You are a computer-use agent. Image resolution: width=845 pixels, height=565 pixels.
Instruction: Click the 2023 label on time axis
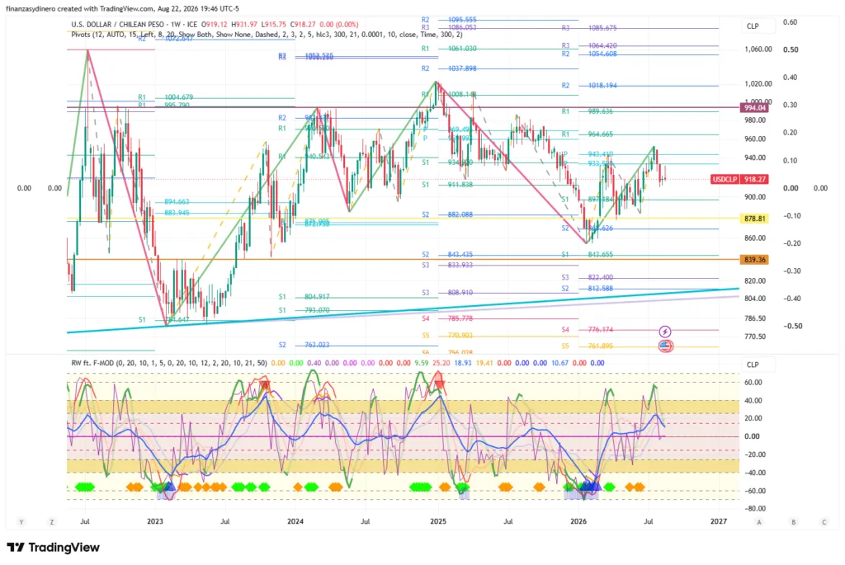click(154, 521)
